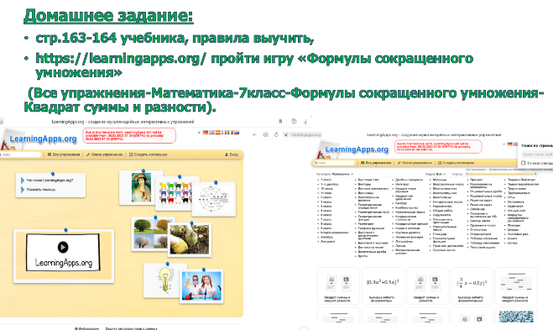Viewport: 553px width, 330px height.
Task: Open Все упражнения in left page menu
Action: [64, 155]
